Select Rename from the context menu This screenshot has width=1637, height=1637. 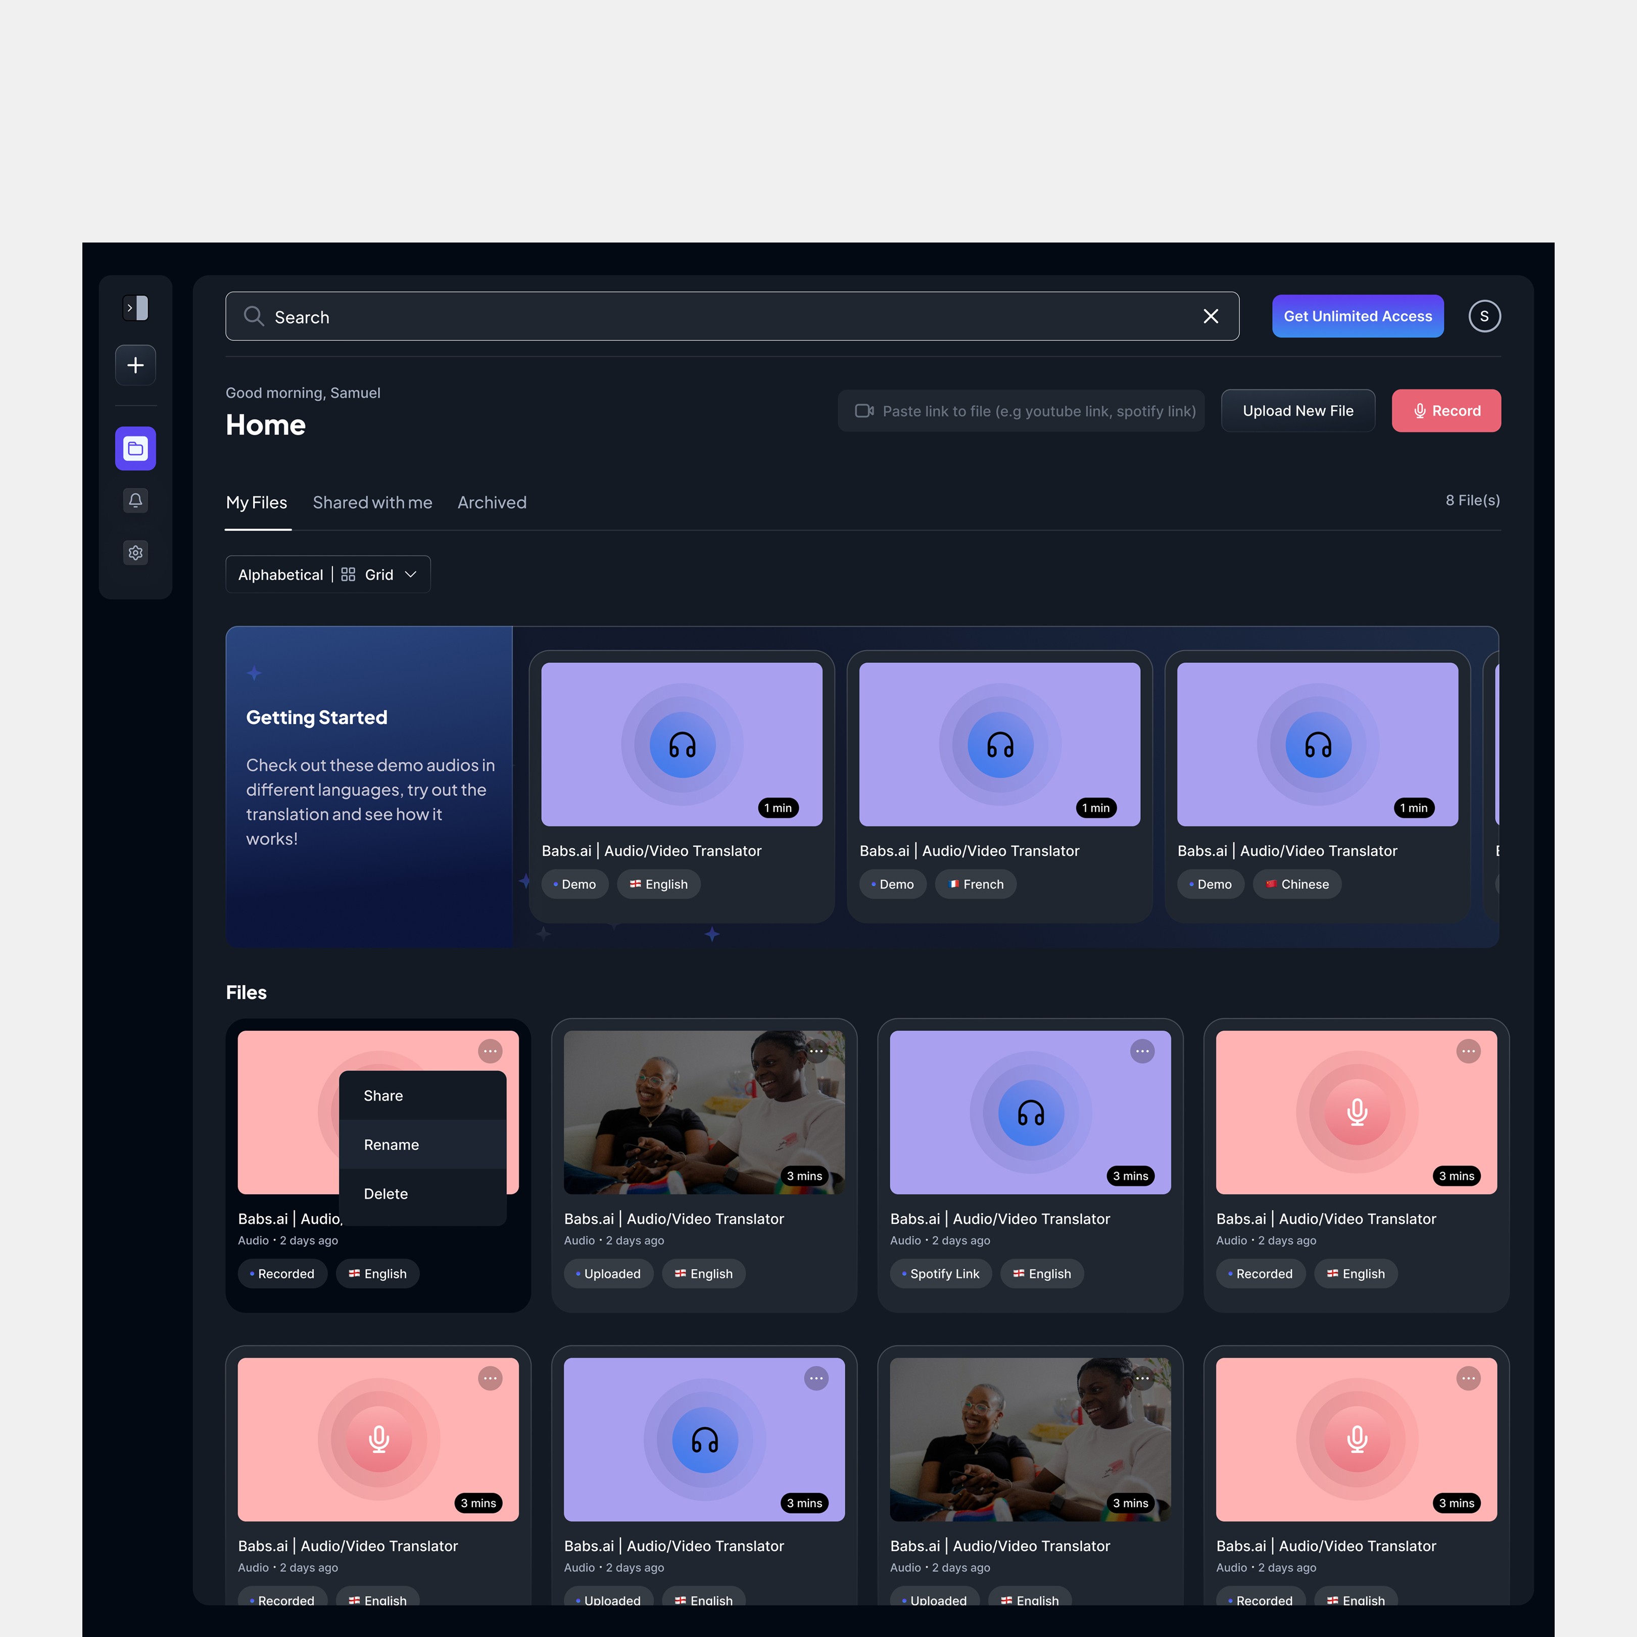click(x=392, y=1145)
